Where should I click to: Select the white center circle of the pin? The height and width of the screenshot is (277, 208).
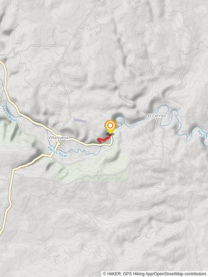(x=110, y=126)
